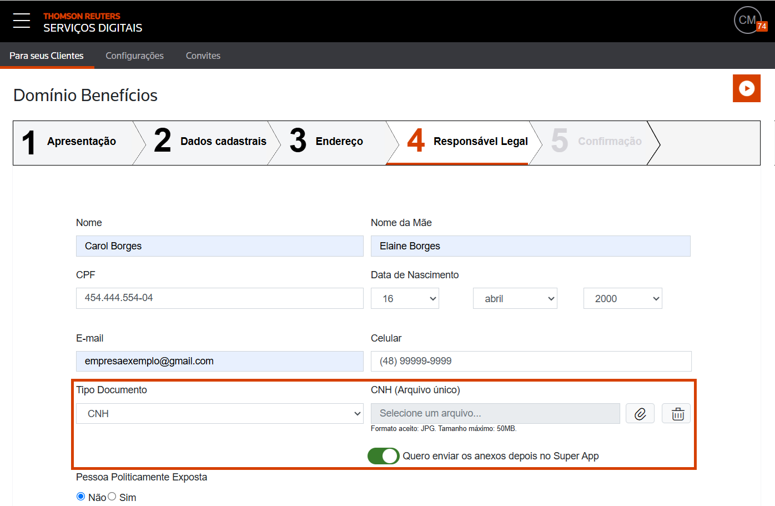Click the 74 notification badge
The width and height of the screenshot is (775, 506).
(x=762, y=26)
